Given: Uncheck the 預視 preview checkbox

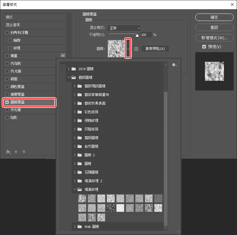Looking at the screenshot, I should point(204,47).
